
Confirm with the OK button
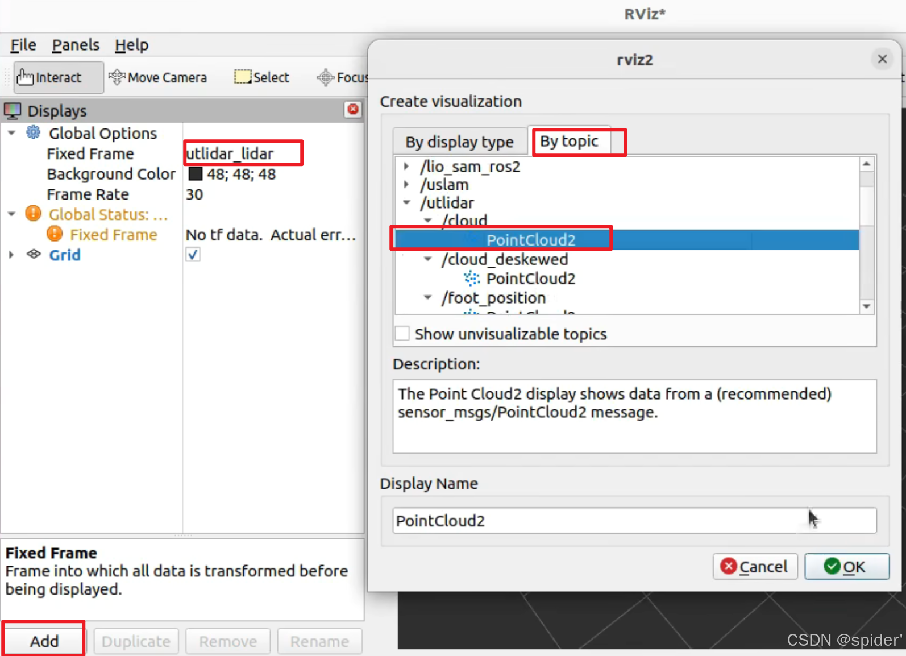pos(847,567)
